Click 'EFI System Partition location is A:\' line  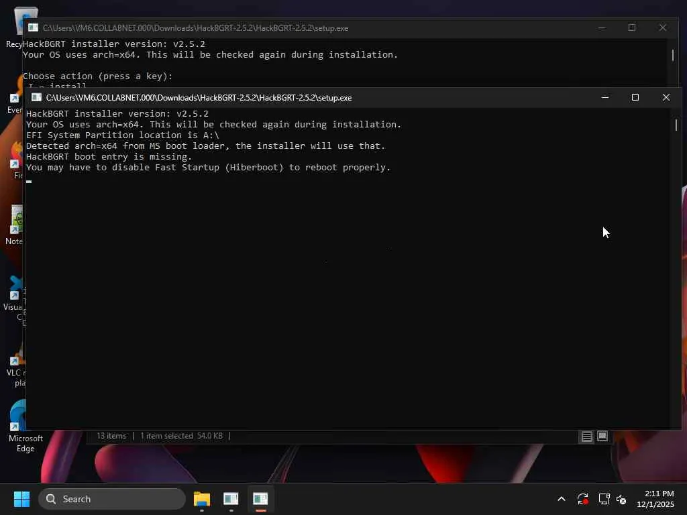[123, 135]
